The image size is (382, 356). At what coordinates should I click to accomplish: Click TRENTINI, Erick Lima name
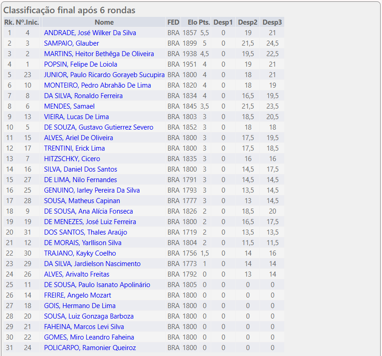point(74,148)
